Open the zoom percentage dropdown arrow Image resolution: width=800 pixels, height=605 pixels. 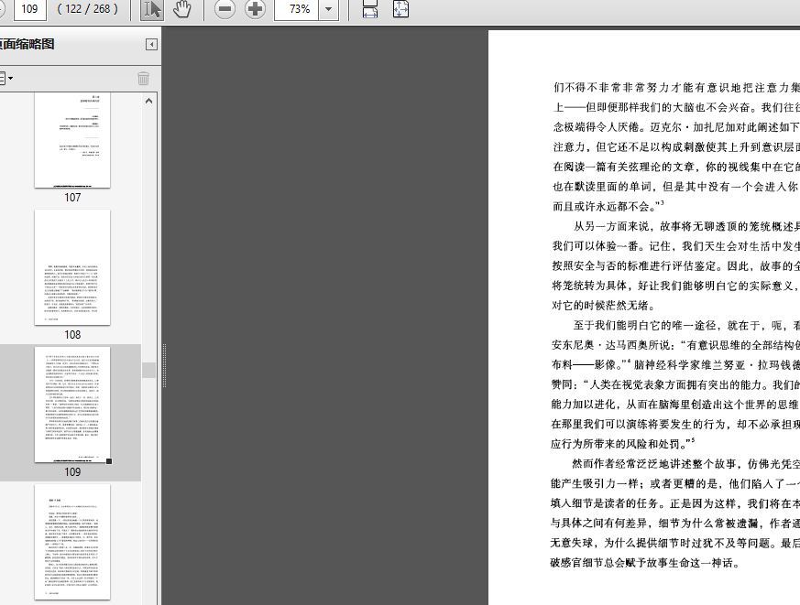pyautogui.click(x=329, y=9)
